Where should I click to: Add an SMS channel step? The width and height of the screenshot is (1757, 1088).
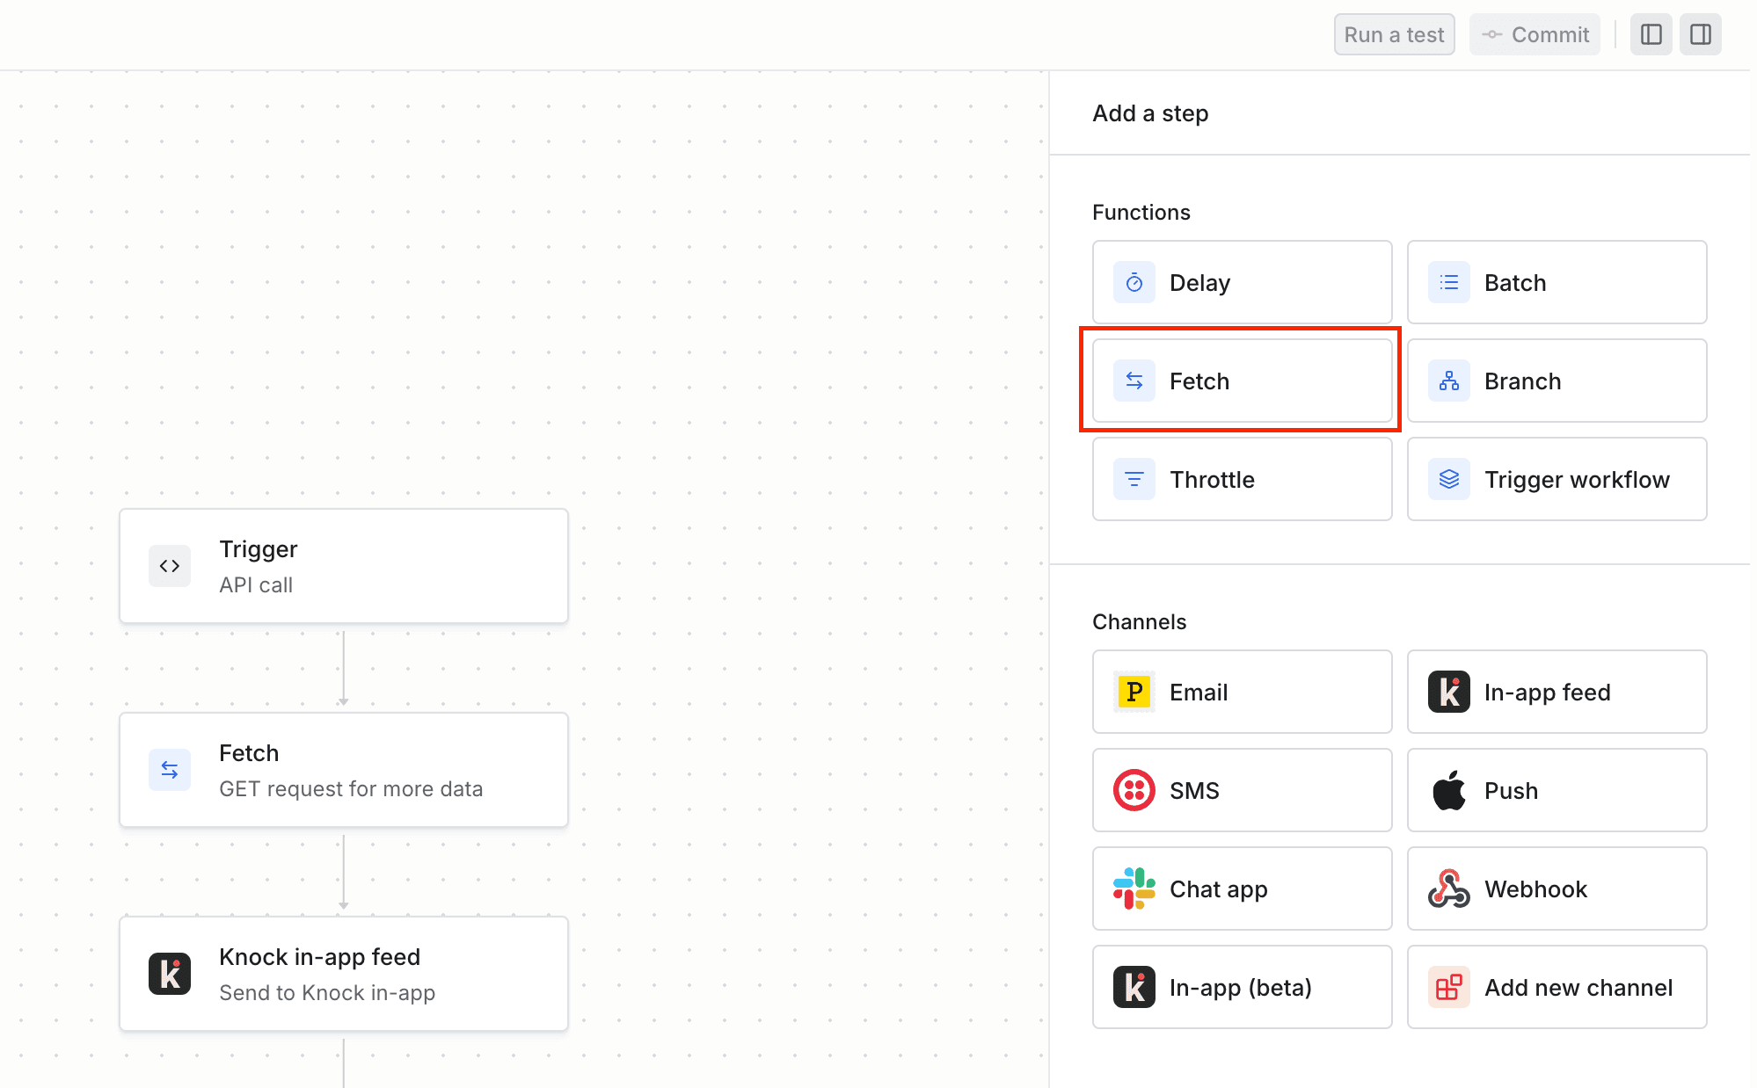point(1241,790)
